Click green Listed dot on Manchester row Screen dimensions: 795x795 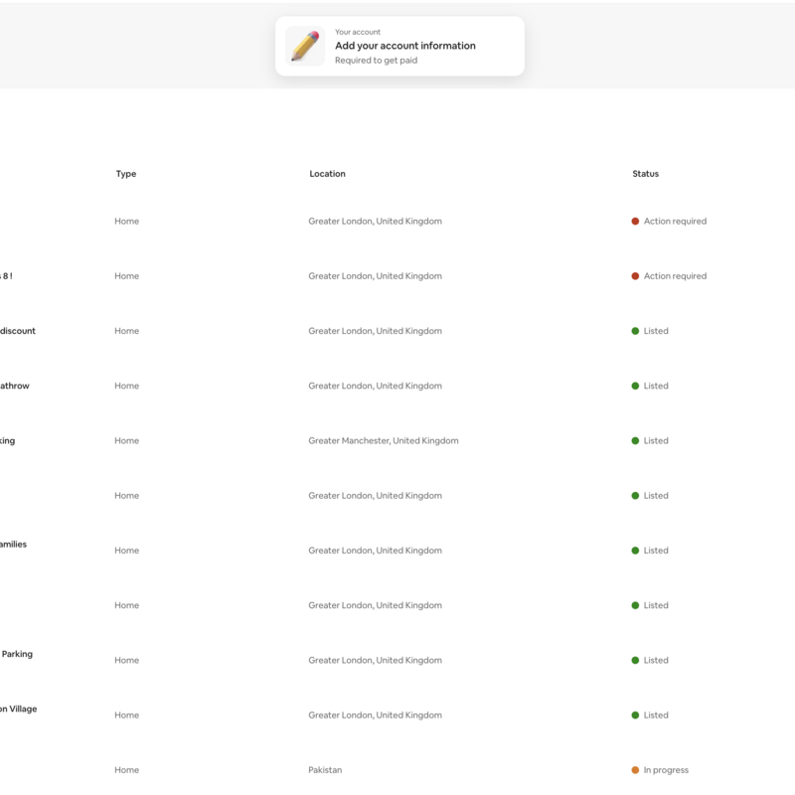635,440
